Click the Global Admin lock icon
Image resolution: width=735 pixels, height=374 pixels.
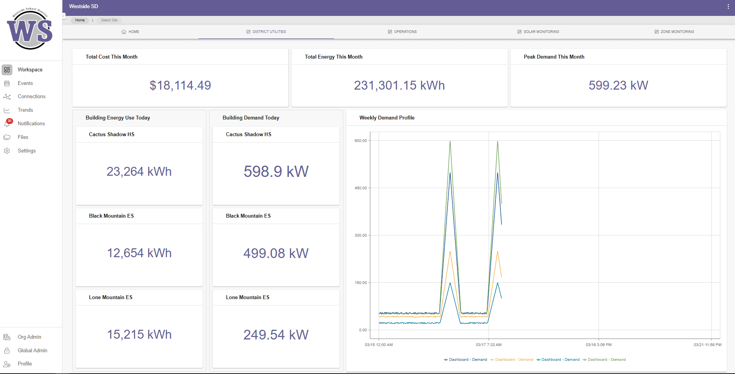(7, 351)
